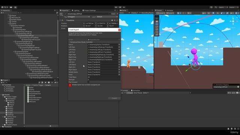Click the Create button in the Ragdoll wizard
Viewport: 240px width, 135px height.
point(114,98)
